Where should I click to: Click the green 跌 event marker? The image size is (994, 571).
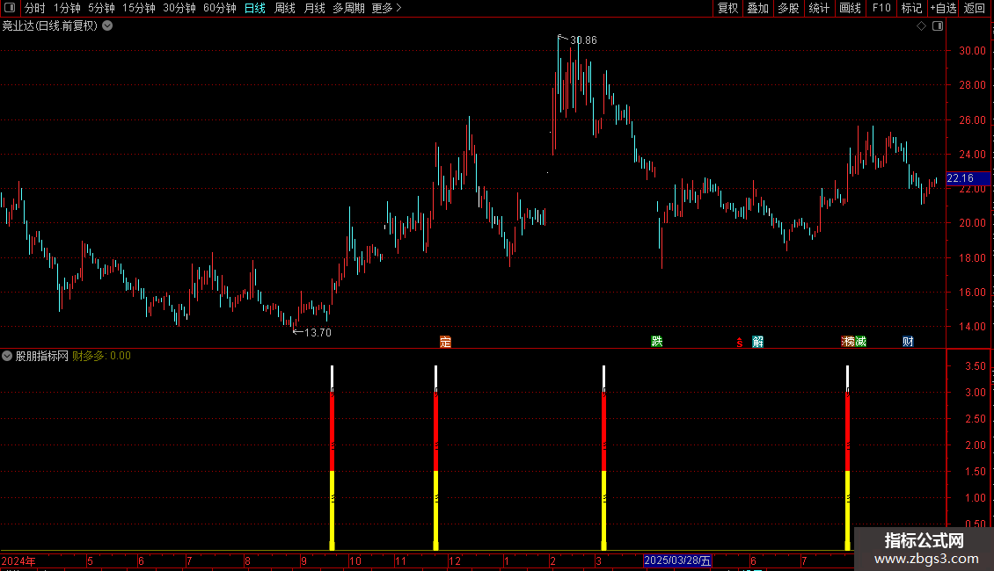[657, 341]
